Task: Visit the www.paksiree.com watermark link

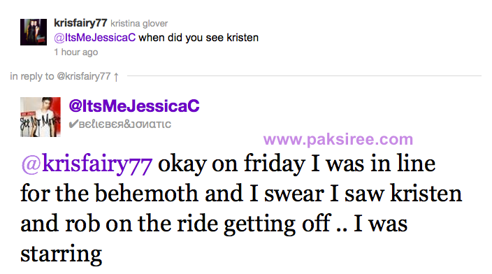Action: tap(338, 139)
